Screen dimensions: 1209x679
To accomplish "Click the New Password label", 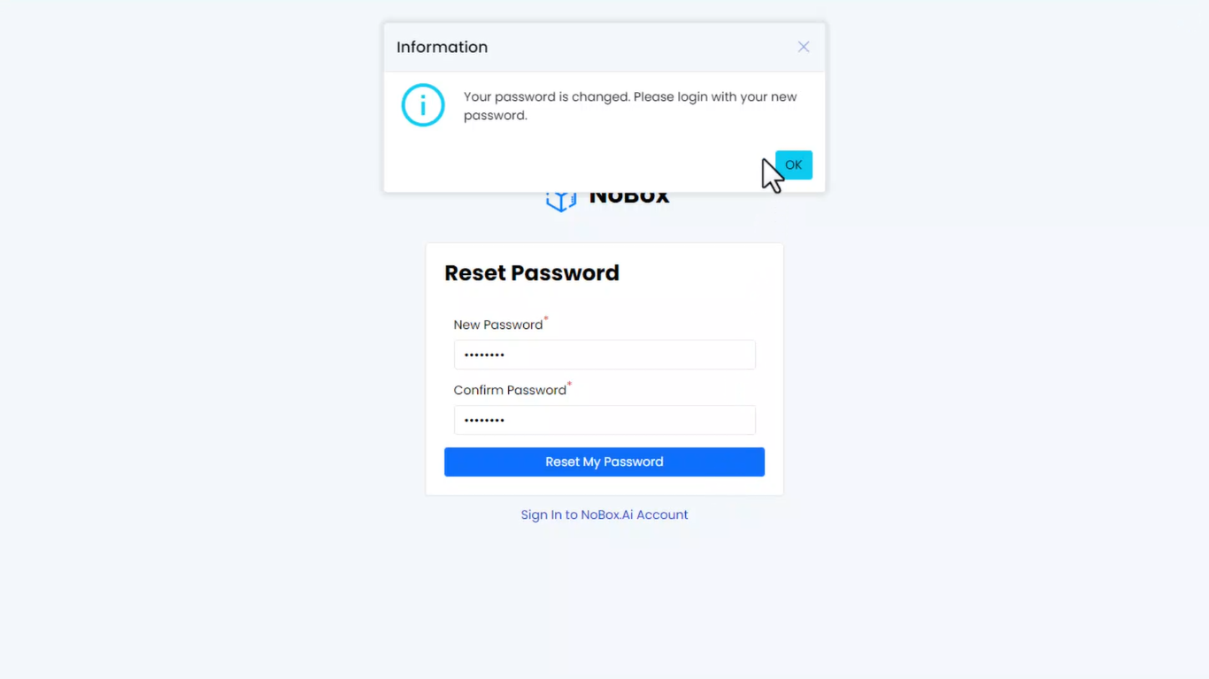I will [x=497, y=325].
